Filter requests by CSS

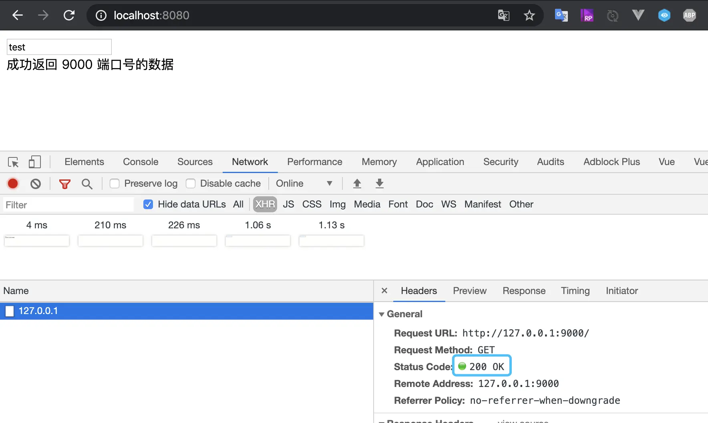pyautogui.click(x=312, y=204)
